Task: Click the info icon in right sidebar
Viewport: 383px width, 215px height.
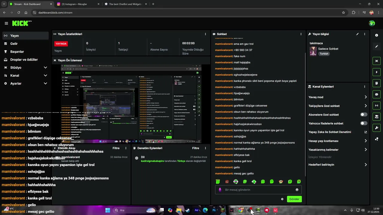Action: click(376, 35)
